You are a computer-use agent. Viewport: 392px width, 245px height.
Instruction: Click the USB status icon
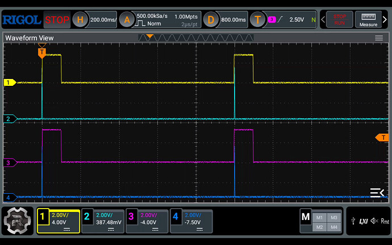coord(354,221)
